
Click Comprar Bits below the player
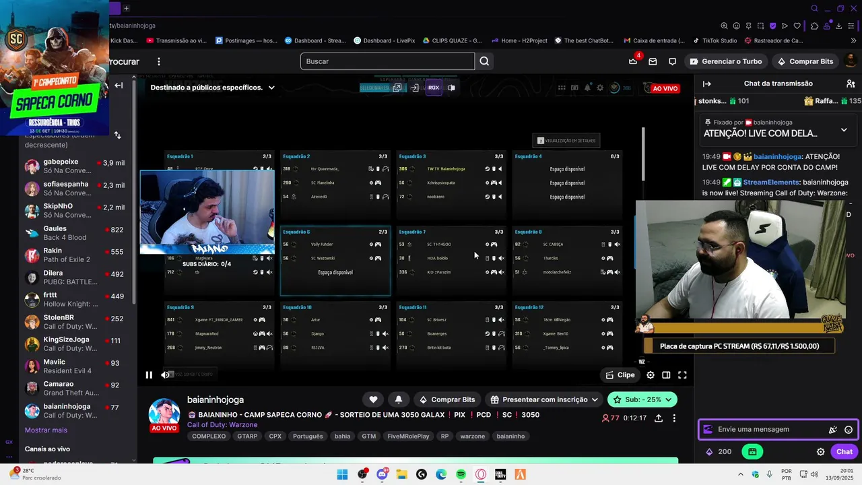point(446,399)
